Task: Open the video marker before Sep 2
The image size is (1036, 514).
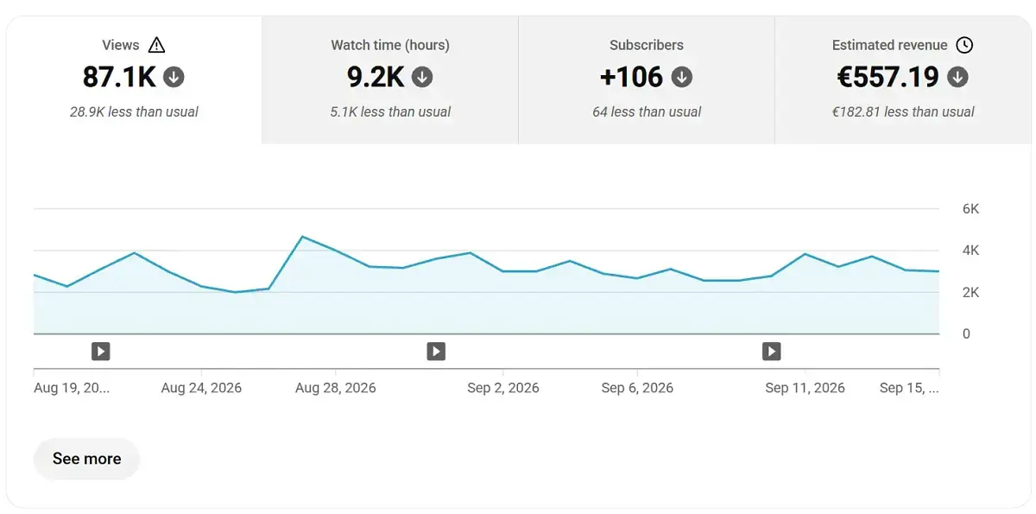Action: point(436,351)
